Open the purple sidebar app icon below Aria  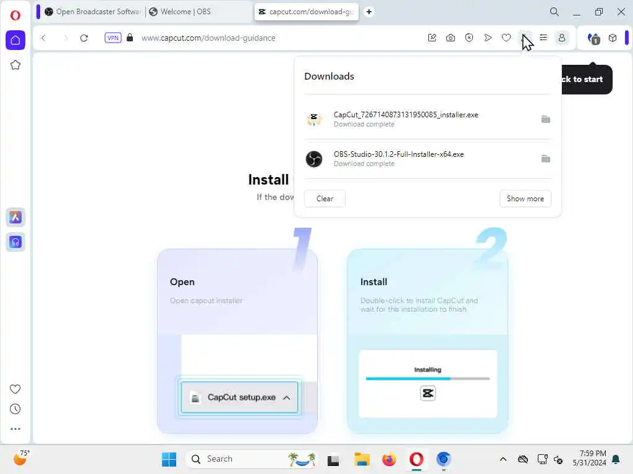point(15,242)
